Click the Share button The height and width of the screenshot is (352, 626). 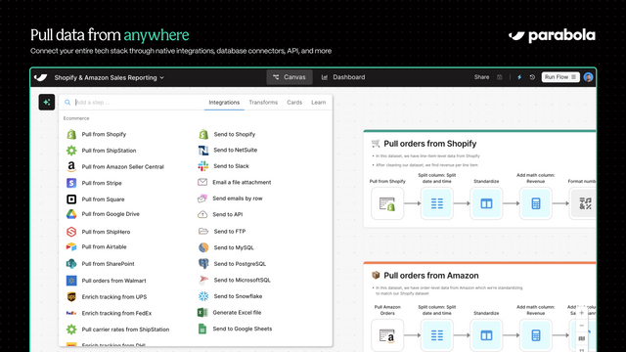(481, 77)
